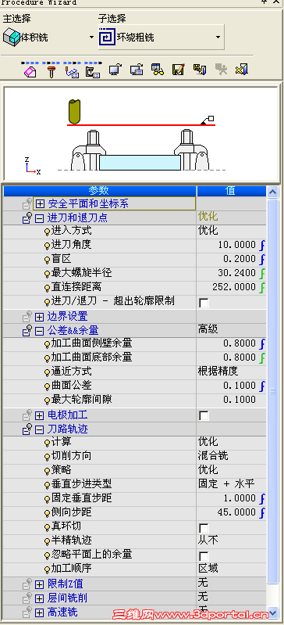This screenshot has width=284, height=625.
Task: Click the function f icon beside 盲区 value
Action: [262, 259]
